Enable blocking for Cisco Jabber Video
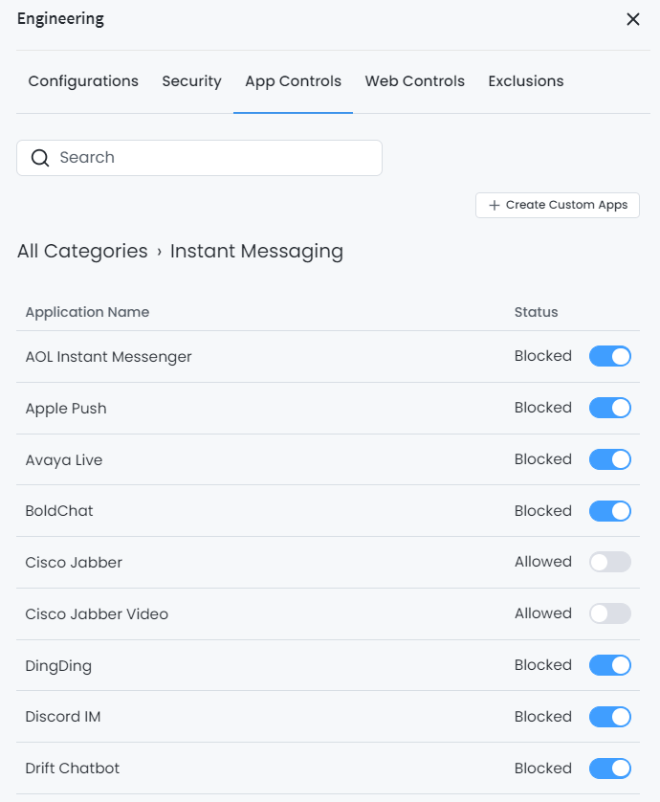This screenshot has height=802, width=660. point(609,613)
